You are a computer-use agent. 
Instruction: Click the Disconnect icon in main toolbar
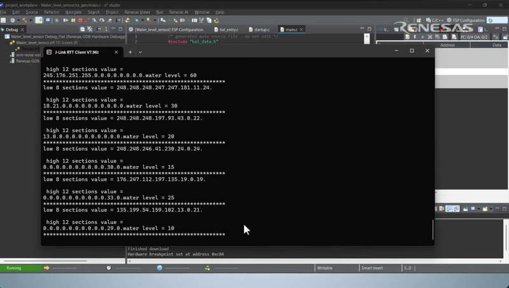tap(87, 20)
